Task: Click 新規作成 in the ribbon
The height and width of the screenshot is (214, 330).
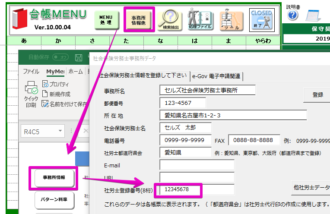Action: point(56,94)
